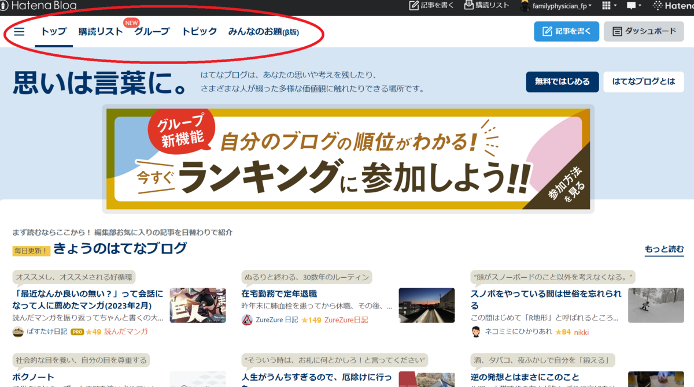Screen dimensions: 694x387
Task: Select the みんなのお題(β版) tab
Action: click(x=264, y=32)
